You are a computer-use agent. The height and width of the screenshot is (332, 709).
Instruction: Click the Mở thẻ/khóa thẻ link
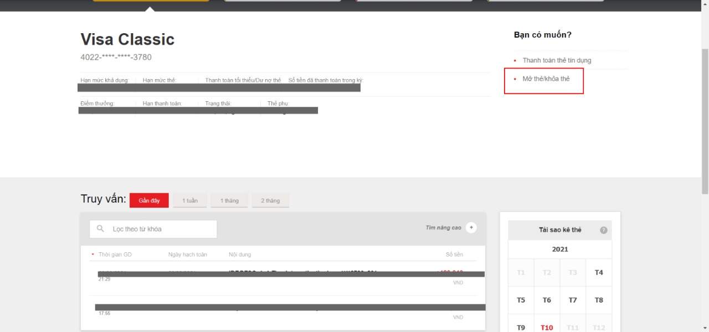coord(546,79)
